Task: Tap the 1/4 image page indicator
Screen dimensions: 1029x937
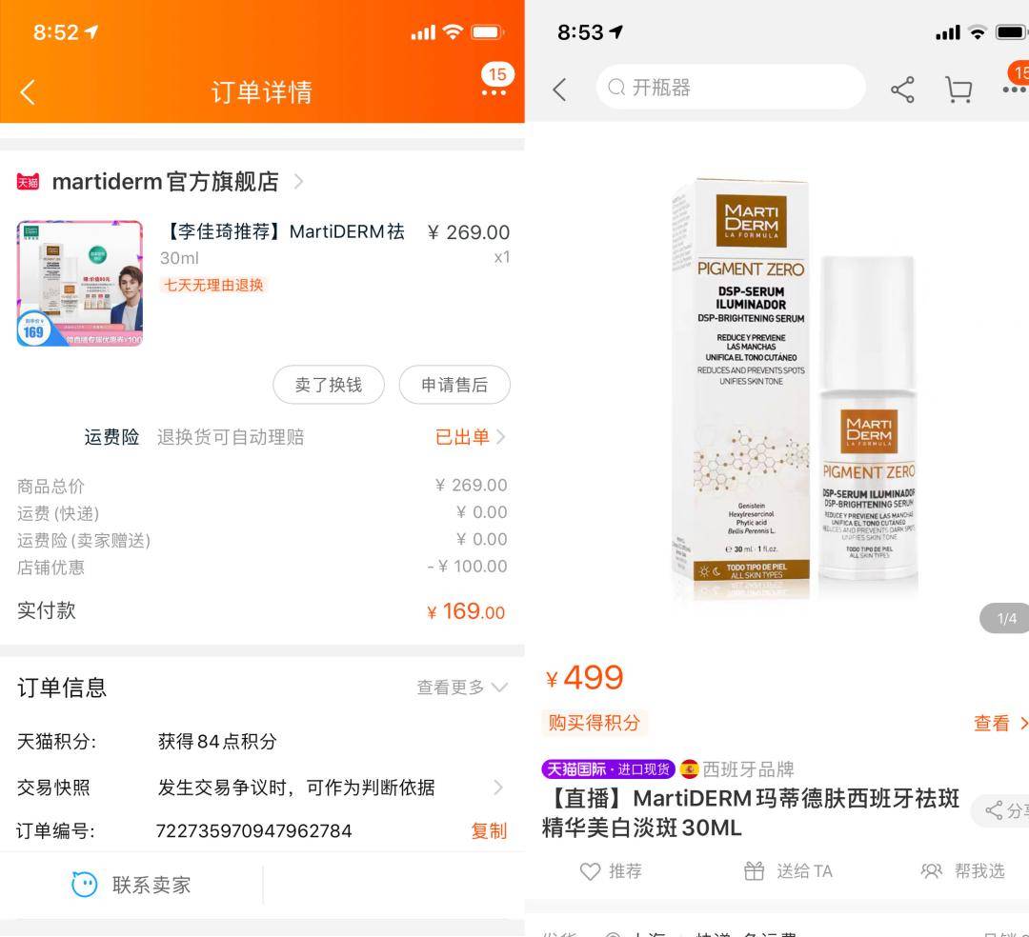Action: coord(1006,618)
